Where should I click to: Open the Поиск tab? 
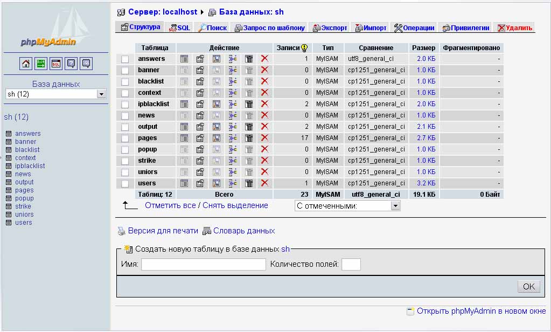pos(212,28)
